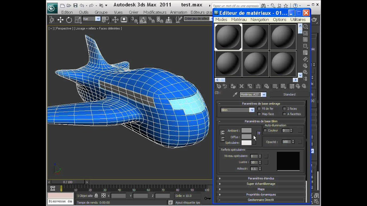Click the Opacité value field

pyautogui.click(x=286, y=142)
